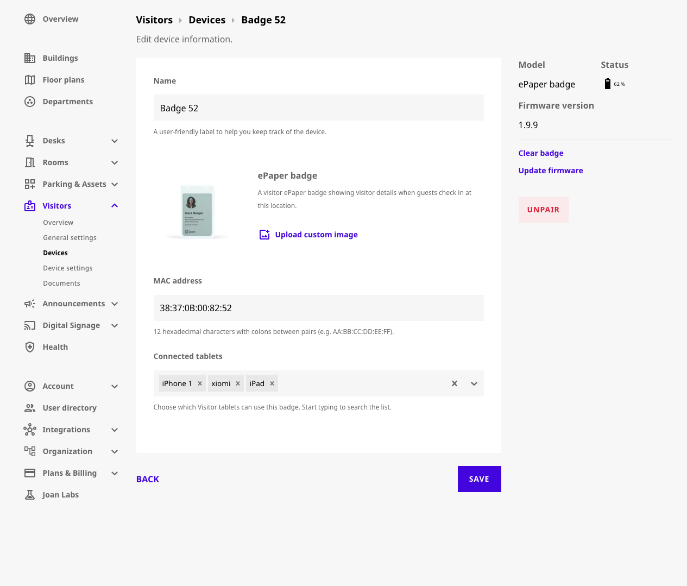Screen dimensions: 687x586
Task: Click the Buildings icon in sidebar
Action: 30,58
